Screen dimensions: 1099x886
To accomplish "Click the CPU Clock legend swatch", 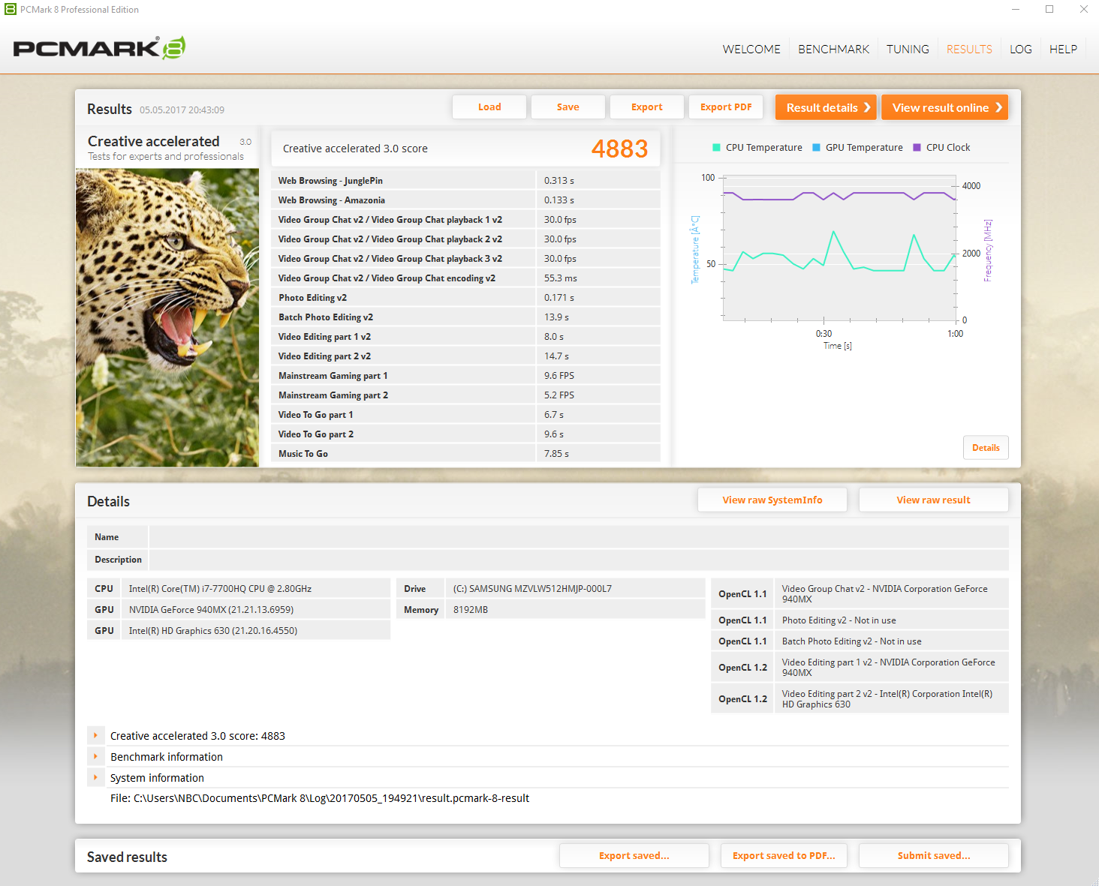I will pyautogui.click(x=917, y=148).
